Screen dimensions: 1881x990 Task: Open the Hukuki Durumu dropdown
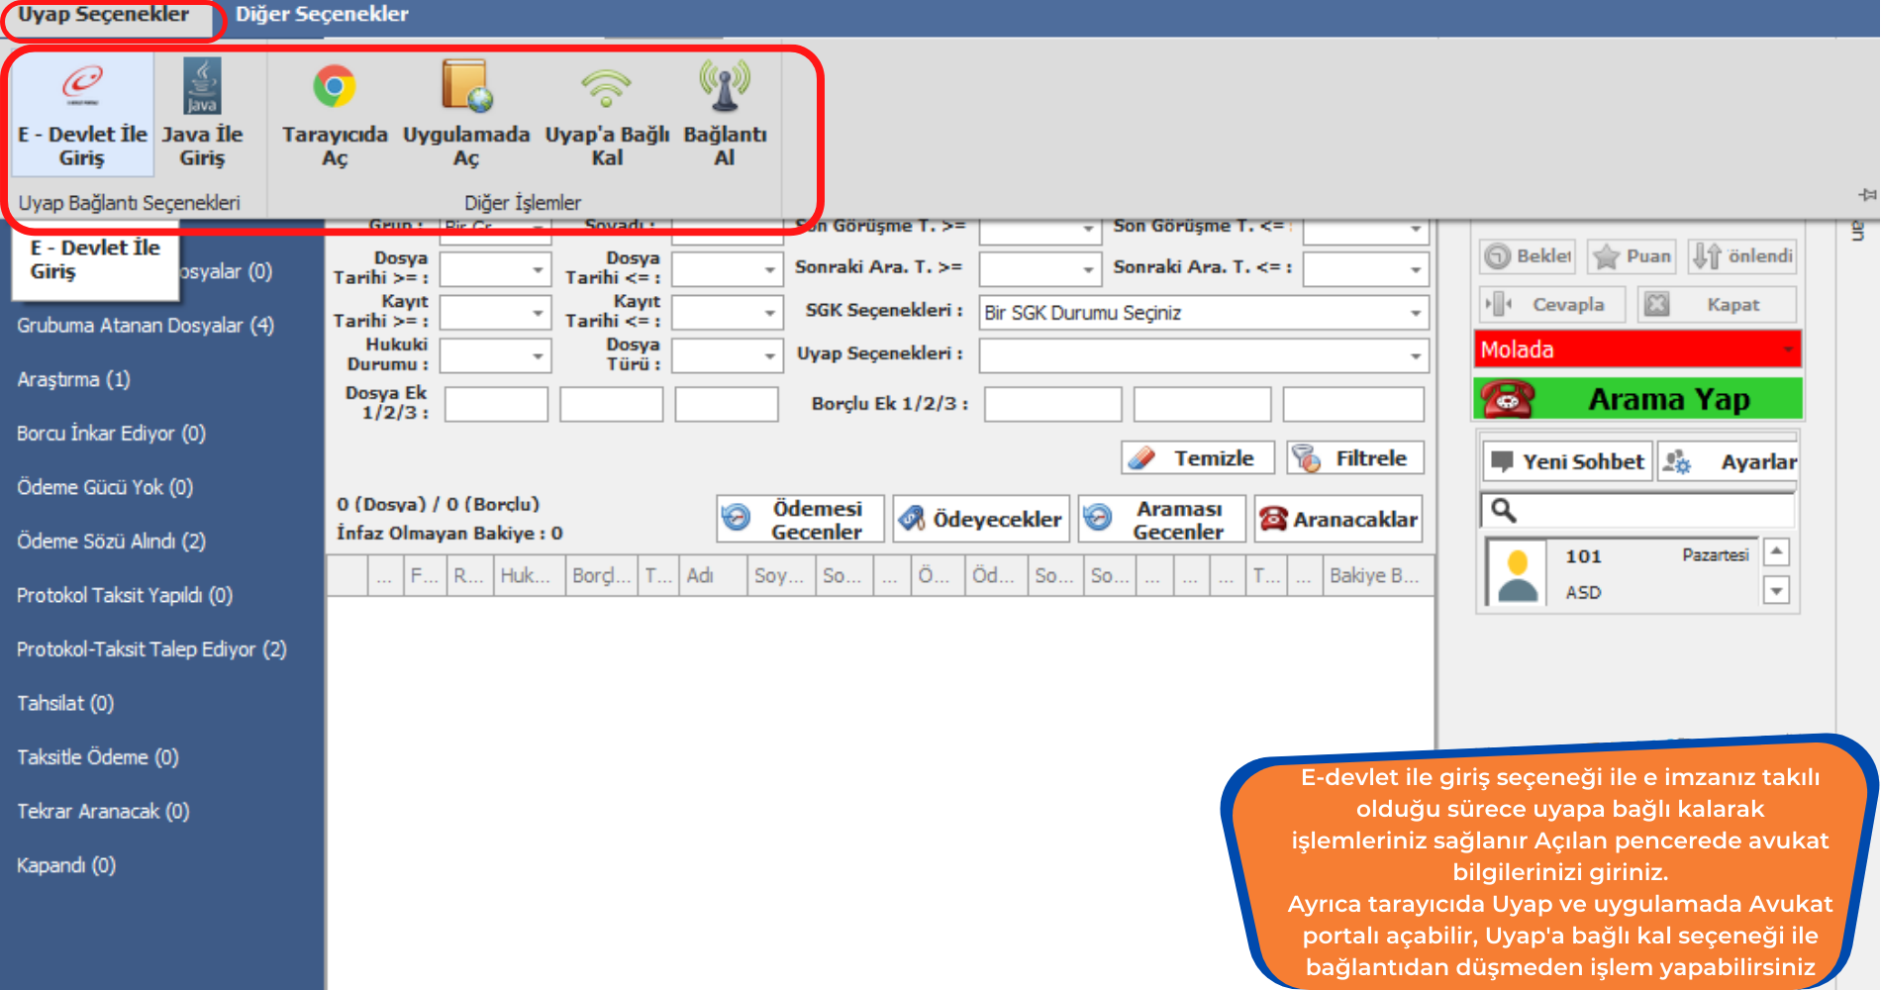pos(538,355)
